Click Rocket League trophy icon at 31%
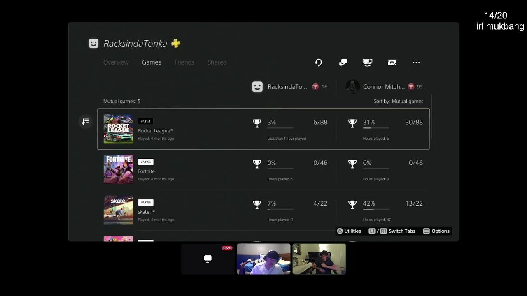 pos(352,123)
